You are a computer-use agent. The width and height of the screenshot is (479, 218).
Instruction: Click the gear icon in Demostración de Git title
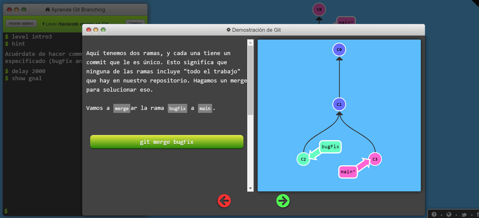tap(228, 30)
